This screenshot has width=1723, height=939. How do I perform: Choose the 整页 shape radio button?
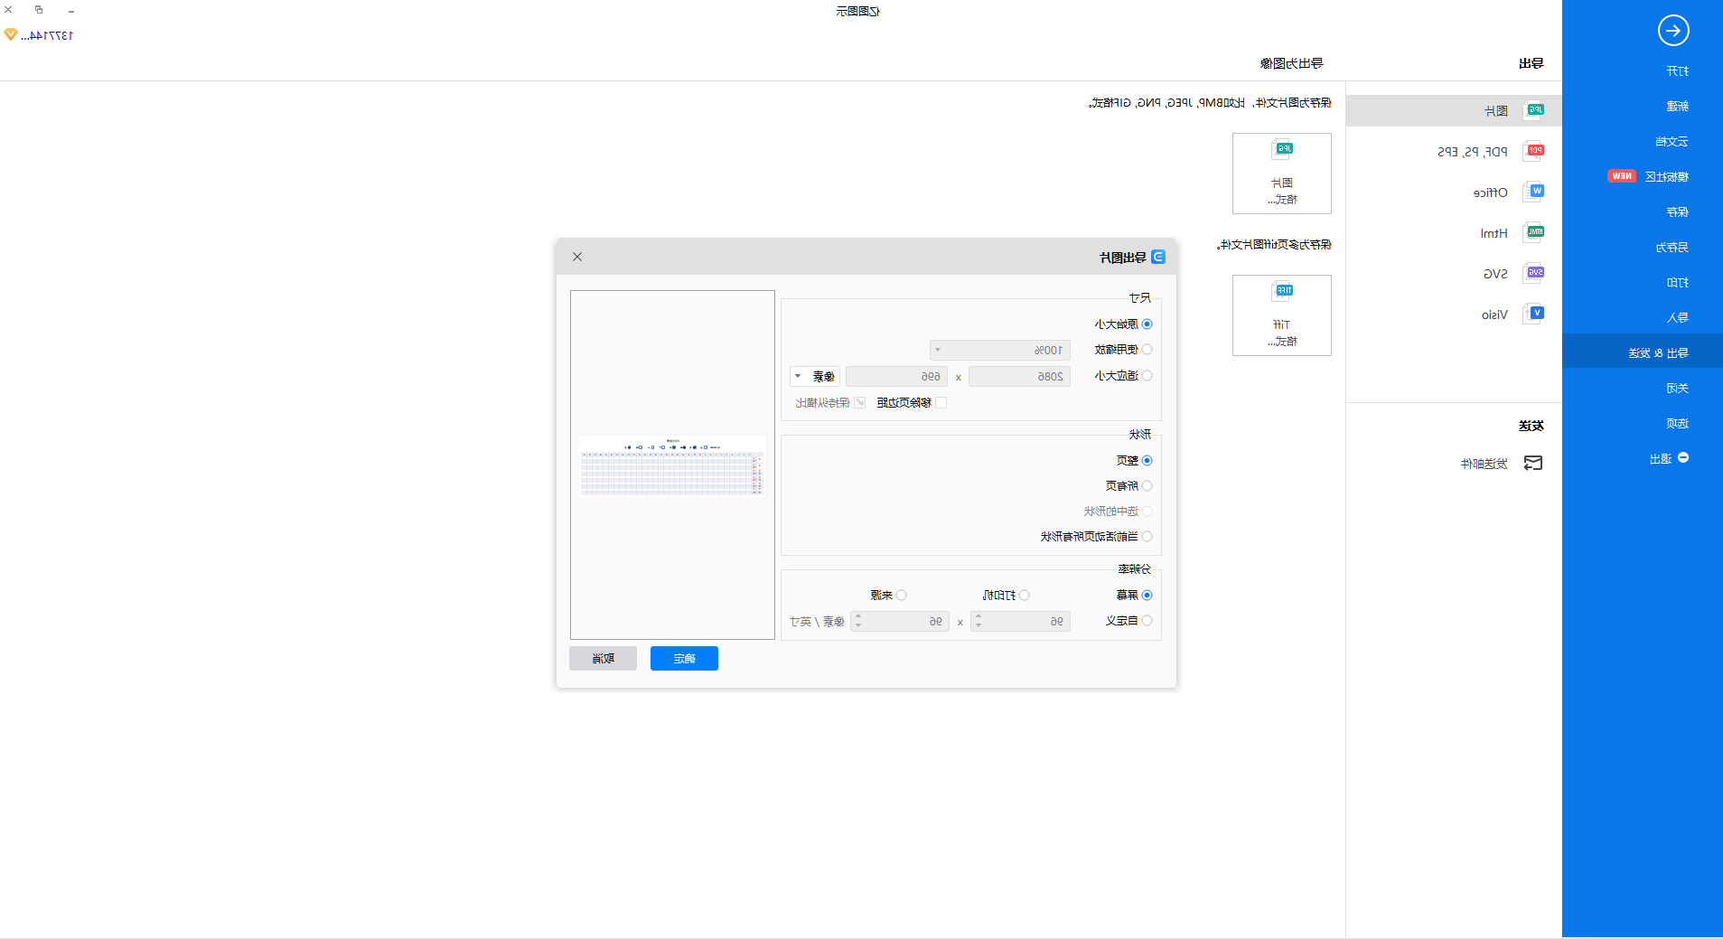(1147, 460)
